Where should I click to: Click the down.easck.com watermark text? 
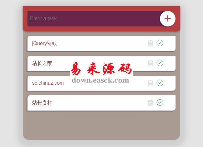(x=100, y=80)
